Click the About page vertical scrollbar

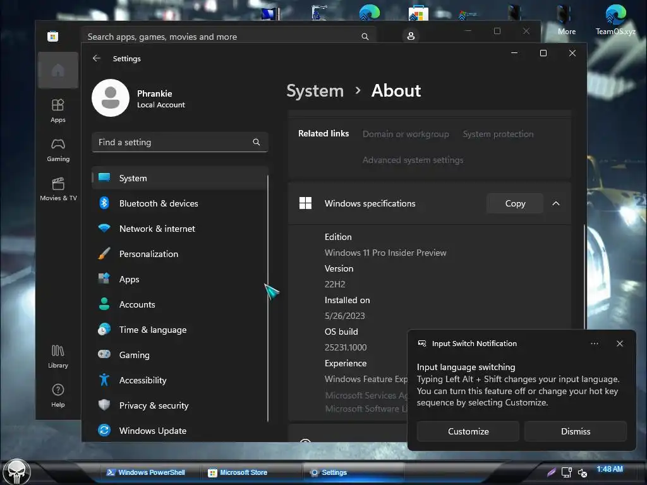(584, 277)
